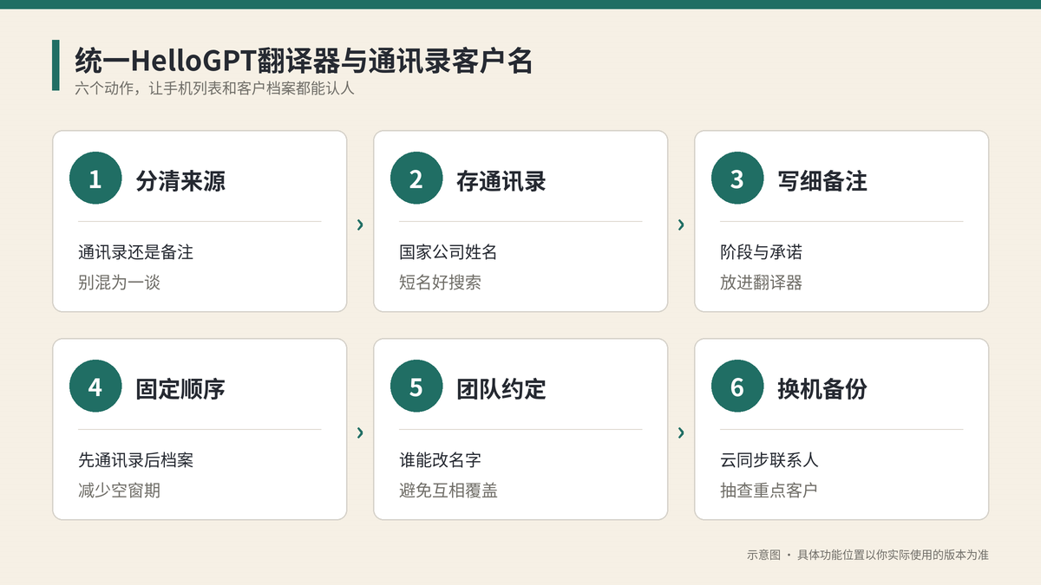Click the number 5 circle badge
The height and width of the screenshot is (585, 1041).
[416, 387]
